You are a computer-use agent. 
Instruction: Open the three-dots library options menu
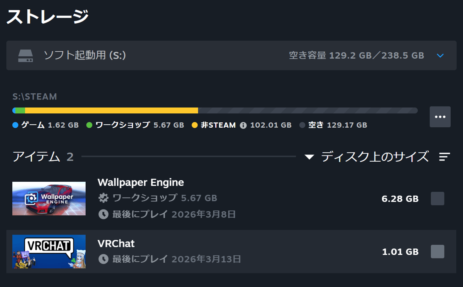440,117
